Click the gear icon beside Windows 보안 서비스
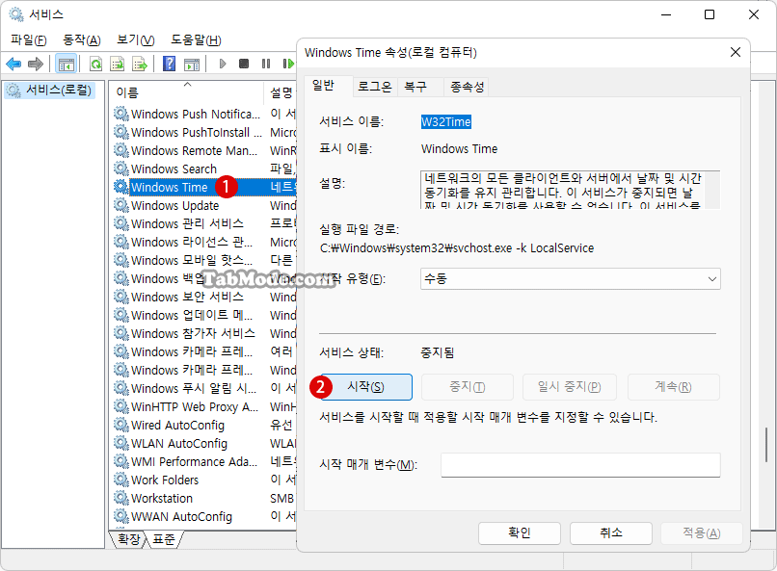Image resolution: width=777 pixels, height=571 pixels. pos(121,297)
